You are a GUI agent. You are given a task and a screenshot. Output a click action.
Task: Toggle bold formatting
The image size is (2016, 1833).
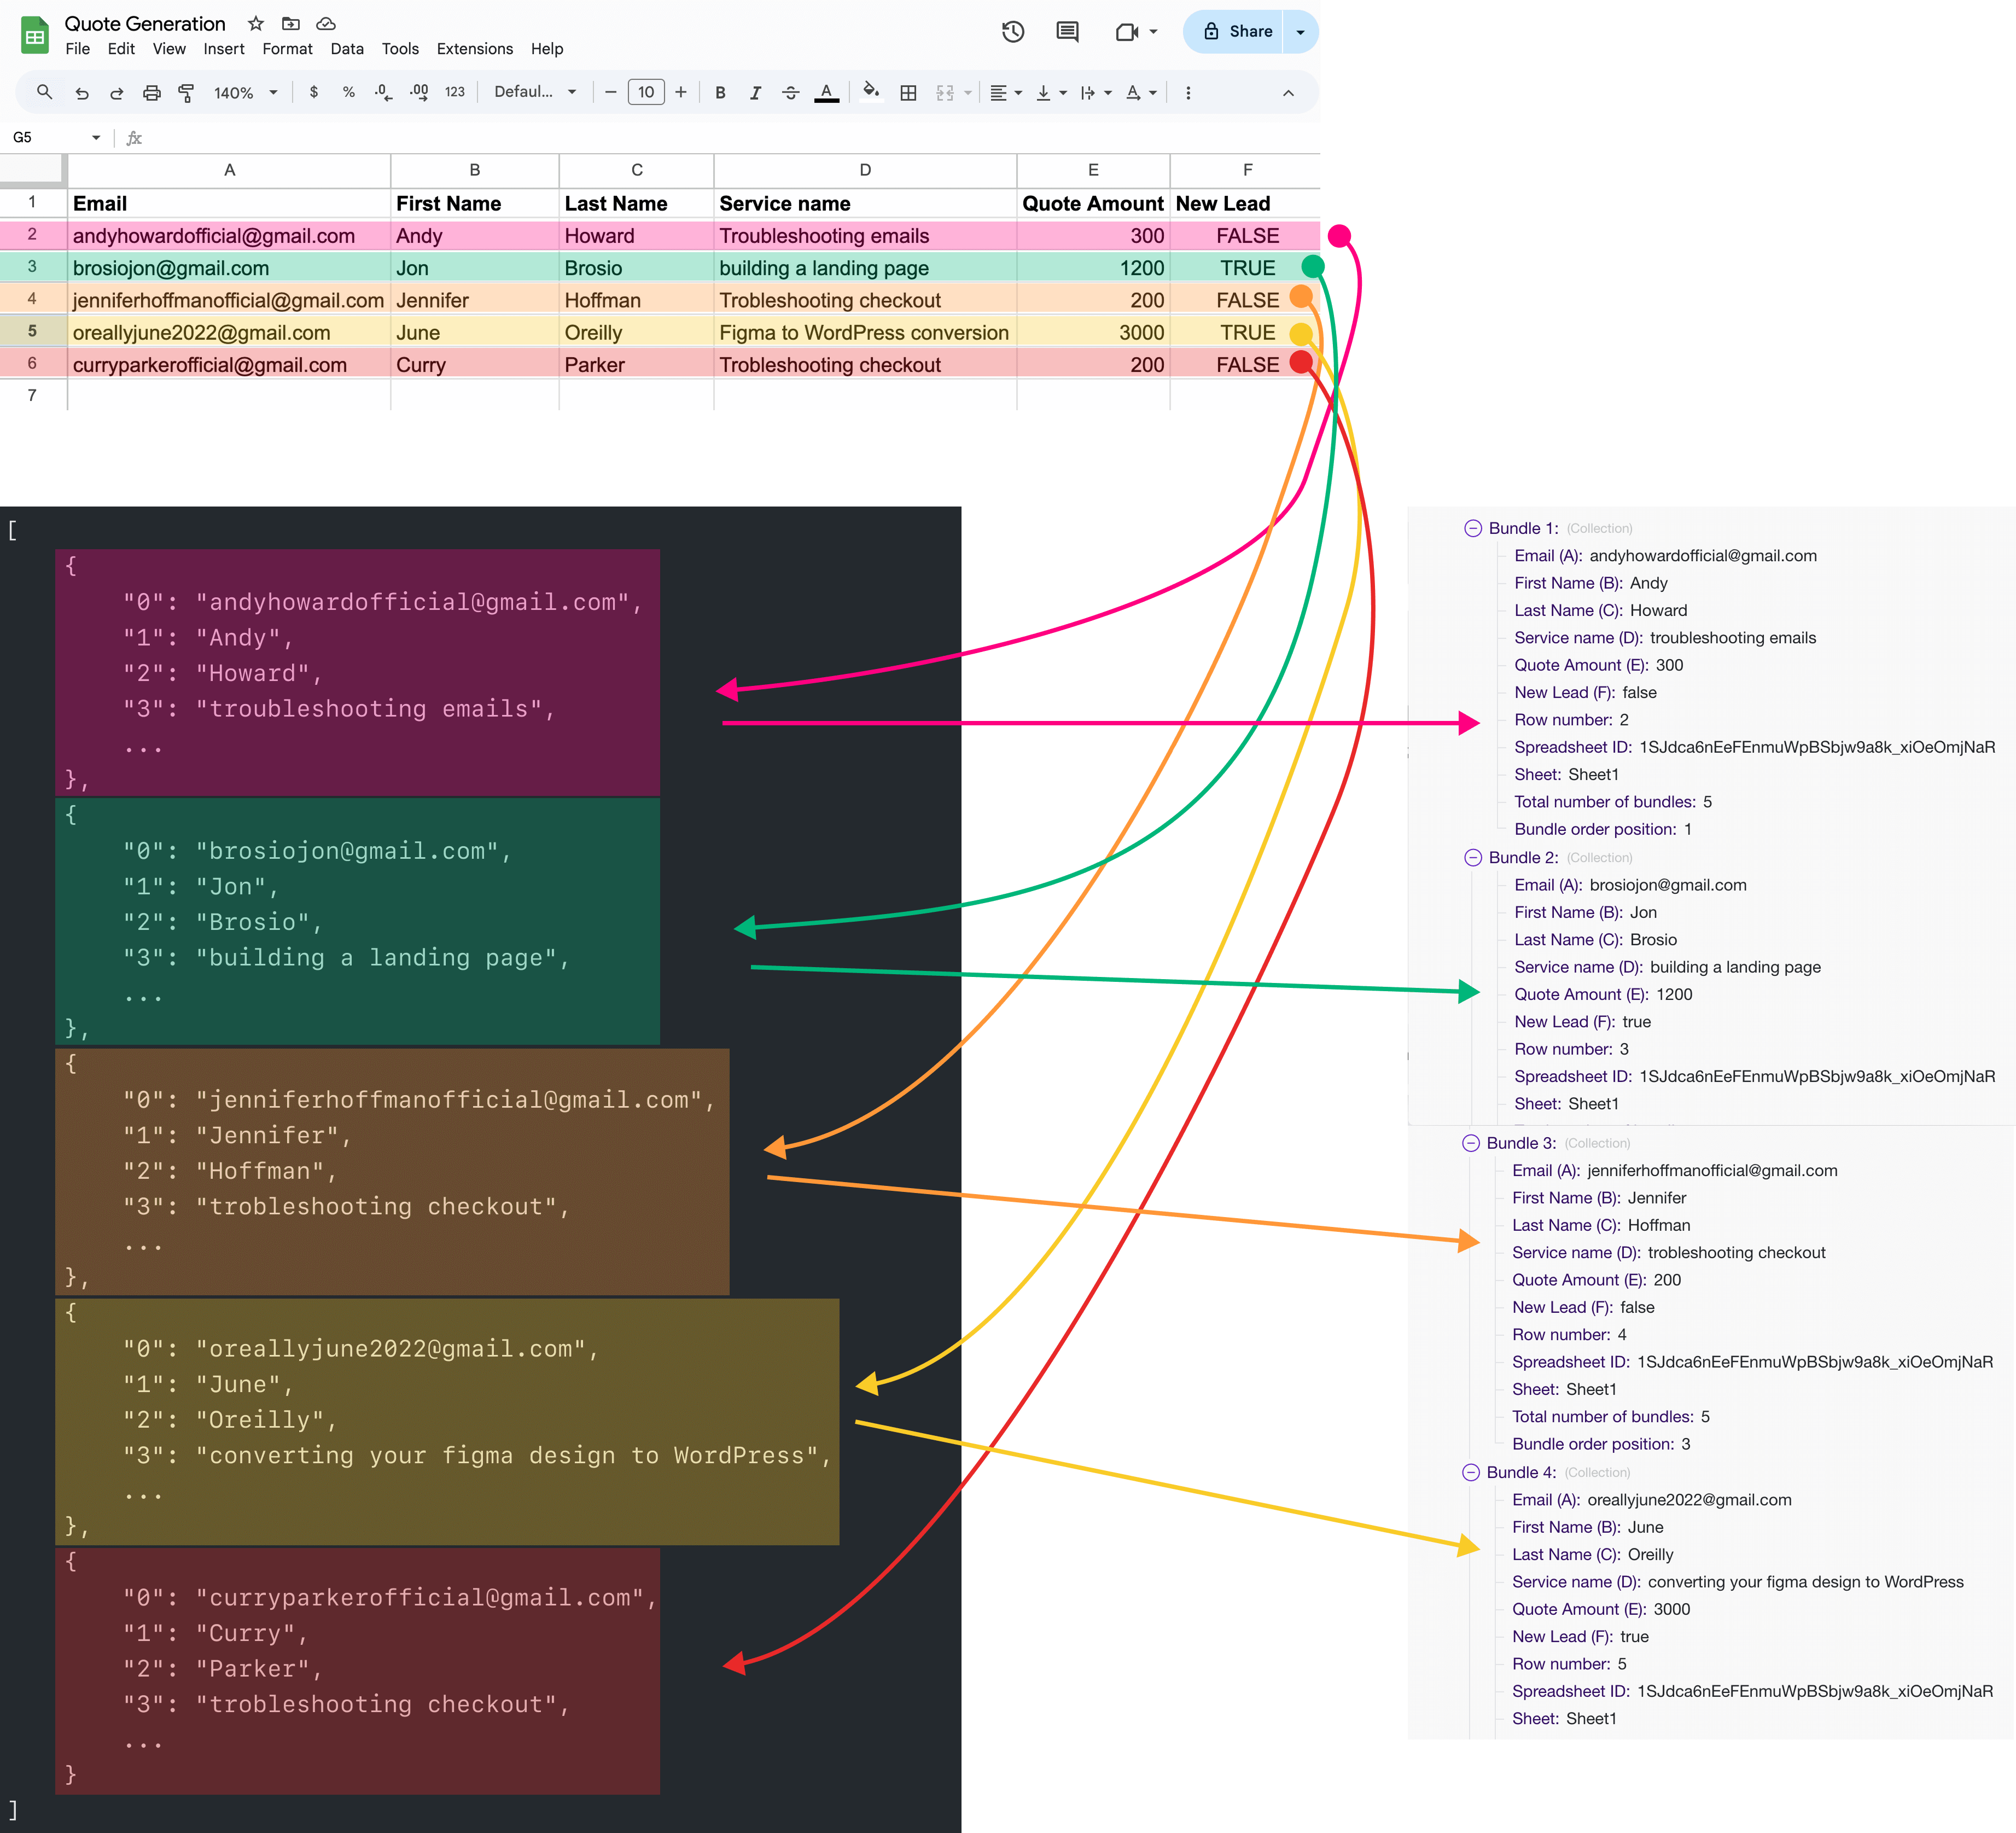click(720, 93)
